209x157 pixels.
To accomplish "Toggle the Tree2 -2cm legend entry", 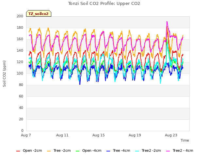I will pyautogui.click(x=148, y=151).
